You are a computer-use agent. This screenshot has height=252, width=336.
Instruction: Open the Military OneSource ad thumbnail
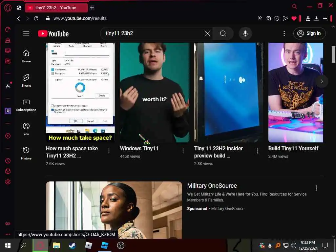114,210
